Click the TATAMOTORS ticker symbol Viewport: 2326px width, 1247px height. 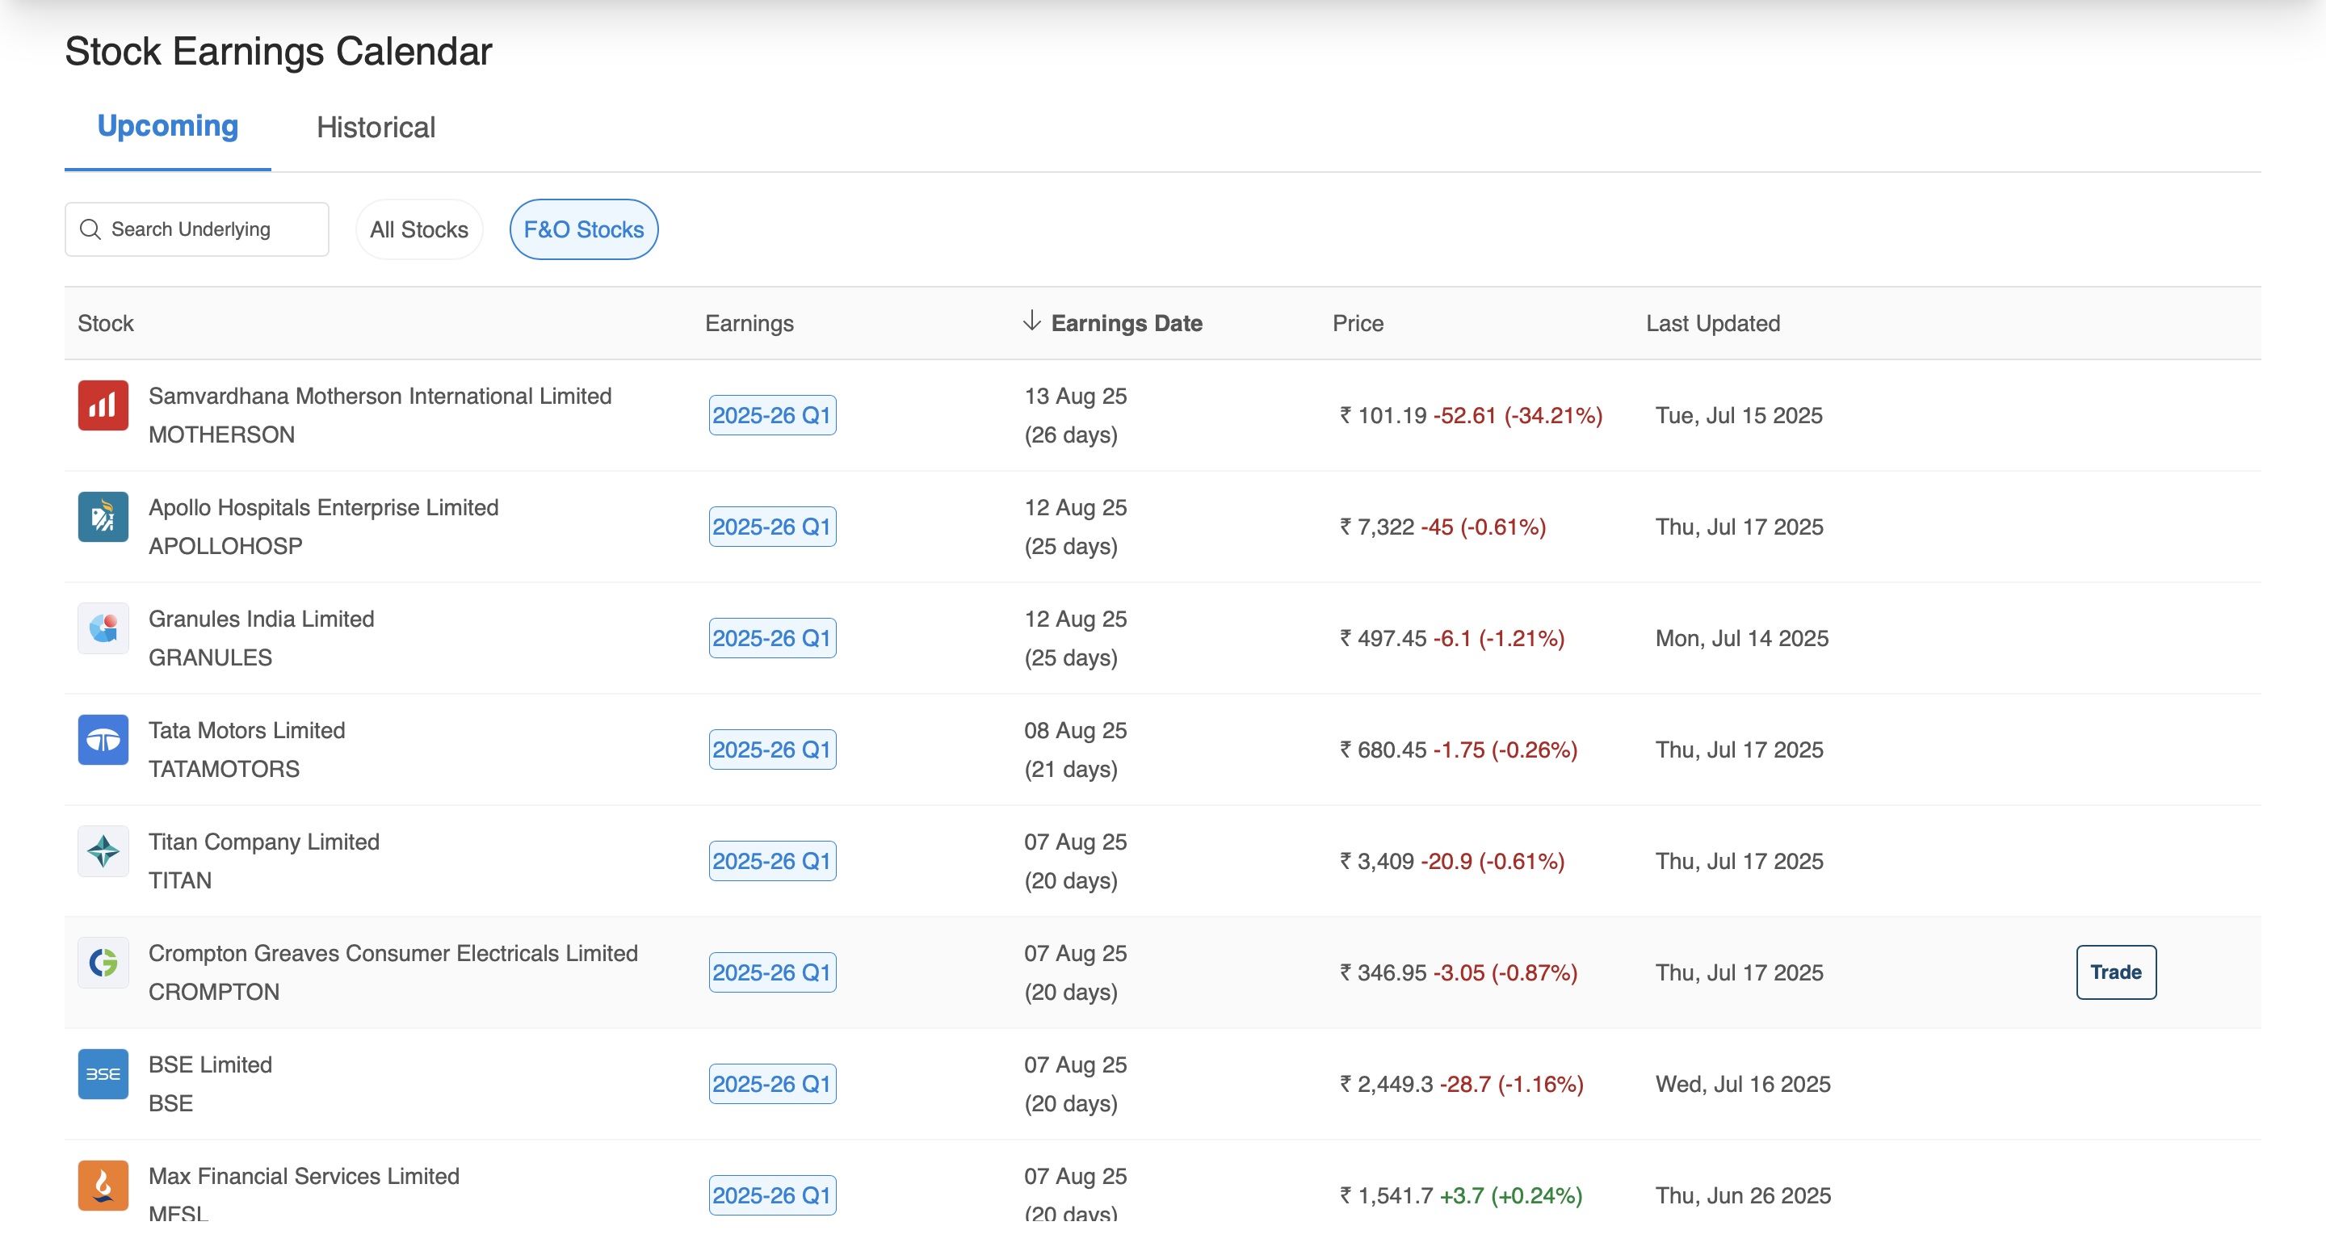[224, 770]
